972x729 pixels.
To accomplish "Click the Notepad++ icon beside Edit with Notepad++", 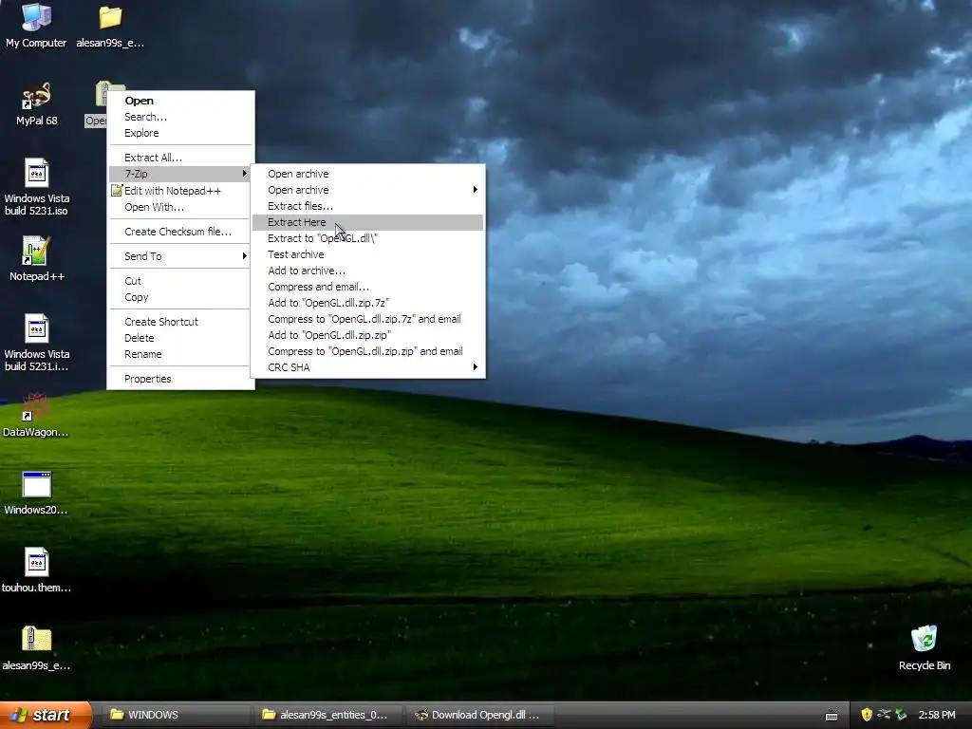I will pos(117,190).
